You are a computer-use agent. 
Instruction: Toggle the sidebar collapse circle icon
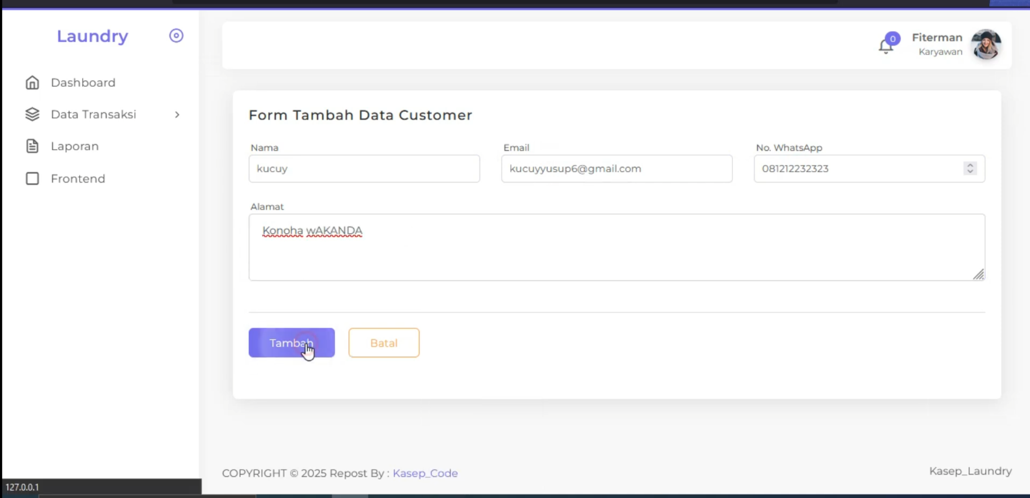tap(176, 36)
